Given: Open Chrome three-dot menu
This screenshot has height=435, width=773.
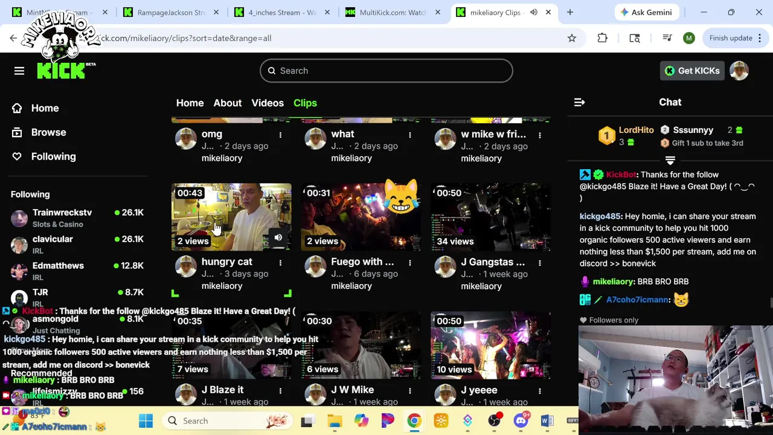Looking at the screenshot, I should click(759, 38).
